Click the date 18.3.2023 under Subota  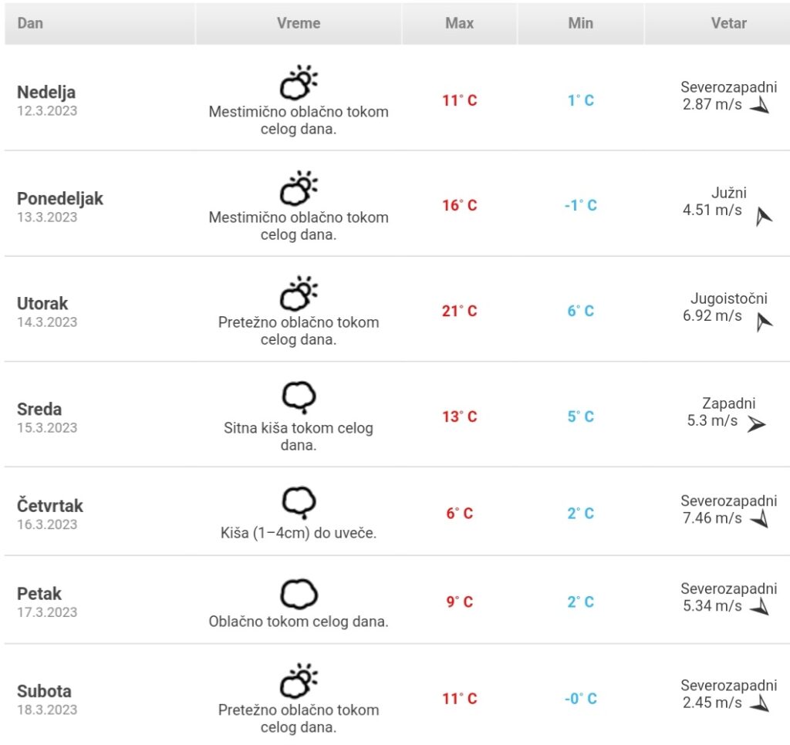[48, 710]
